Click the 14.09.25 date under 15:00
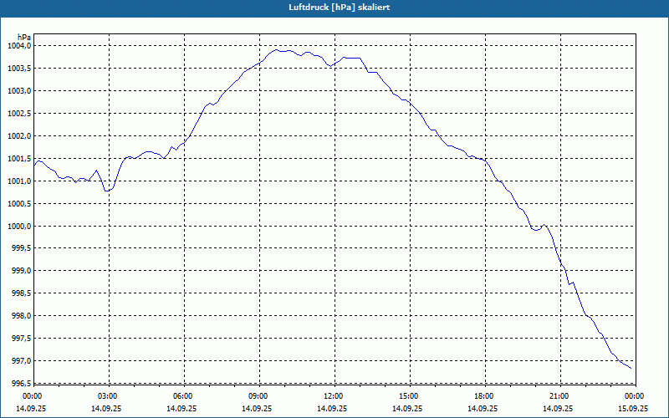The height and width of the screenshot is (418, 669). pyautogui.click(x=407, y=408)
